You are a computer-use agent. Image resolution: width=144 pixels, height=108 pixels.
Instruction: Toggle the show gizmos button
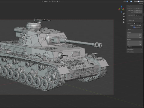coord(127,1)
